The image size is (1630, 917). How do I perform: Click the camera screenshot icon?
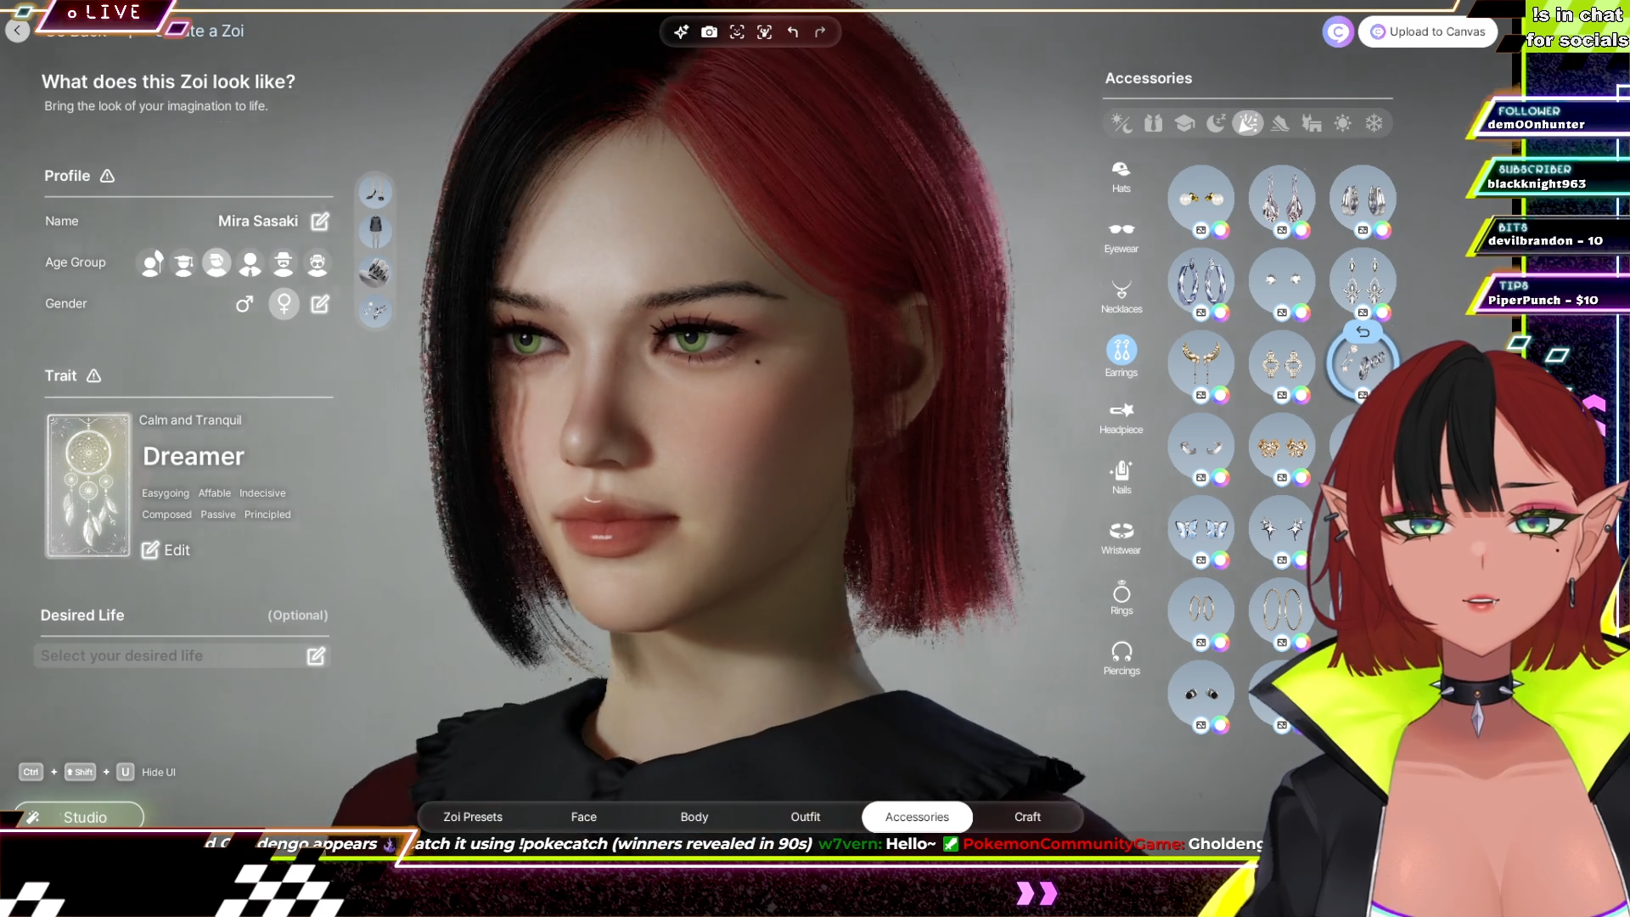click(x=709, y=32)
